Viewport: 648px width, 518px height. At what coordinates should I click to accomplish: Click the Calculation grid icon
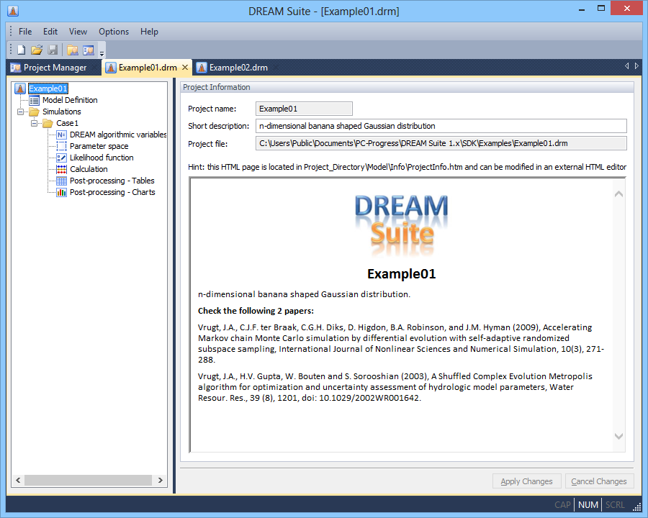[62, 169]
